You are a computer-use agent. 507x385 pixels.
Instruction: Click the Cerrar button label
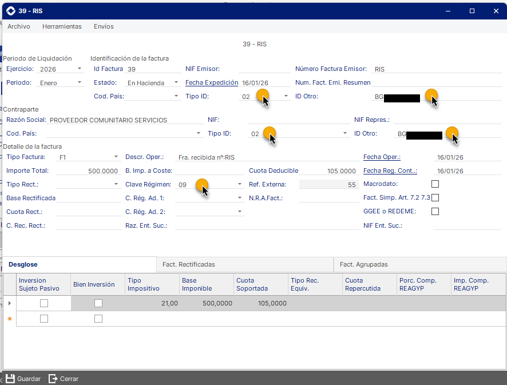[69, 379]
